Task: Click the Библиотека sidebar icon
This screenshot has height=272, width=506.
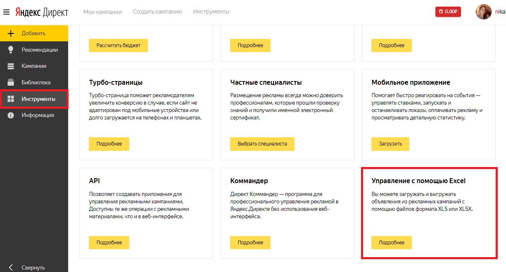Action: (11, 82)
